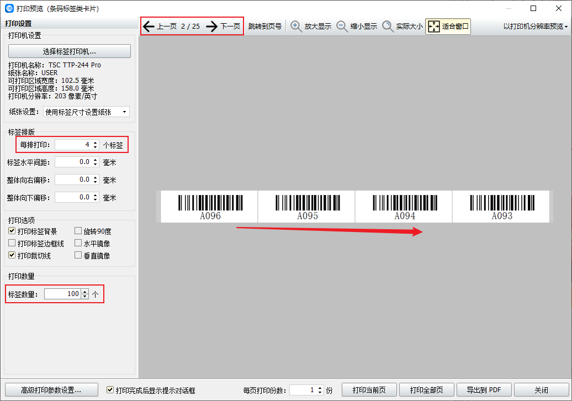Click the 标签水平间距 stepper arrows

[x=95, y=162]
